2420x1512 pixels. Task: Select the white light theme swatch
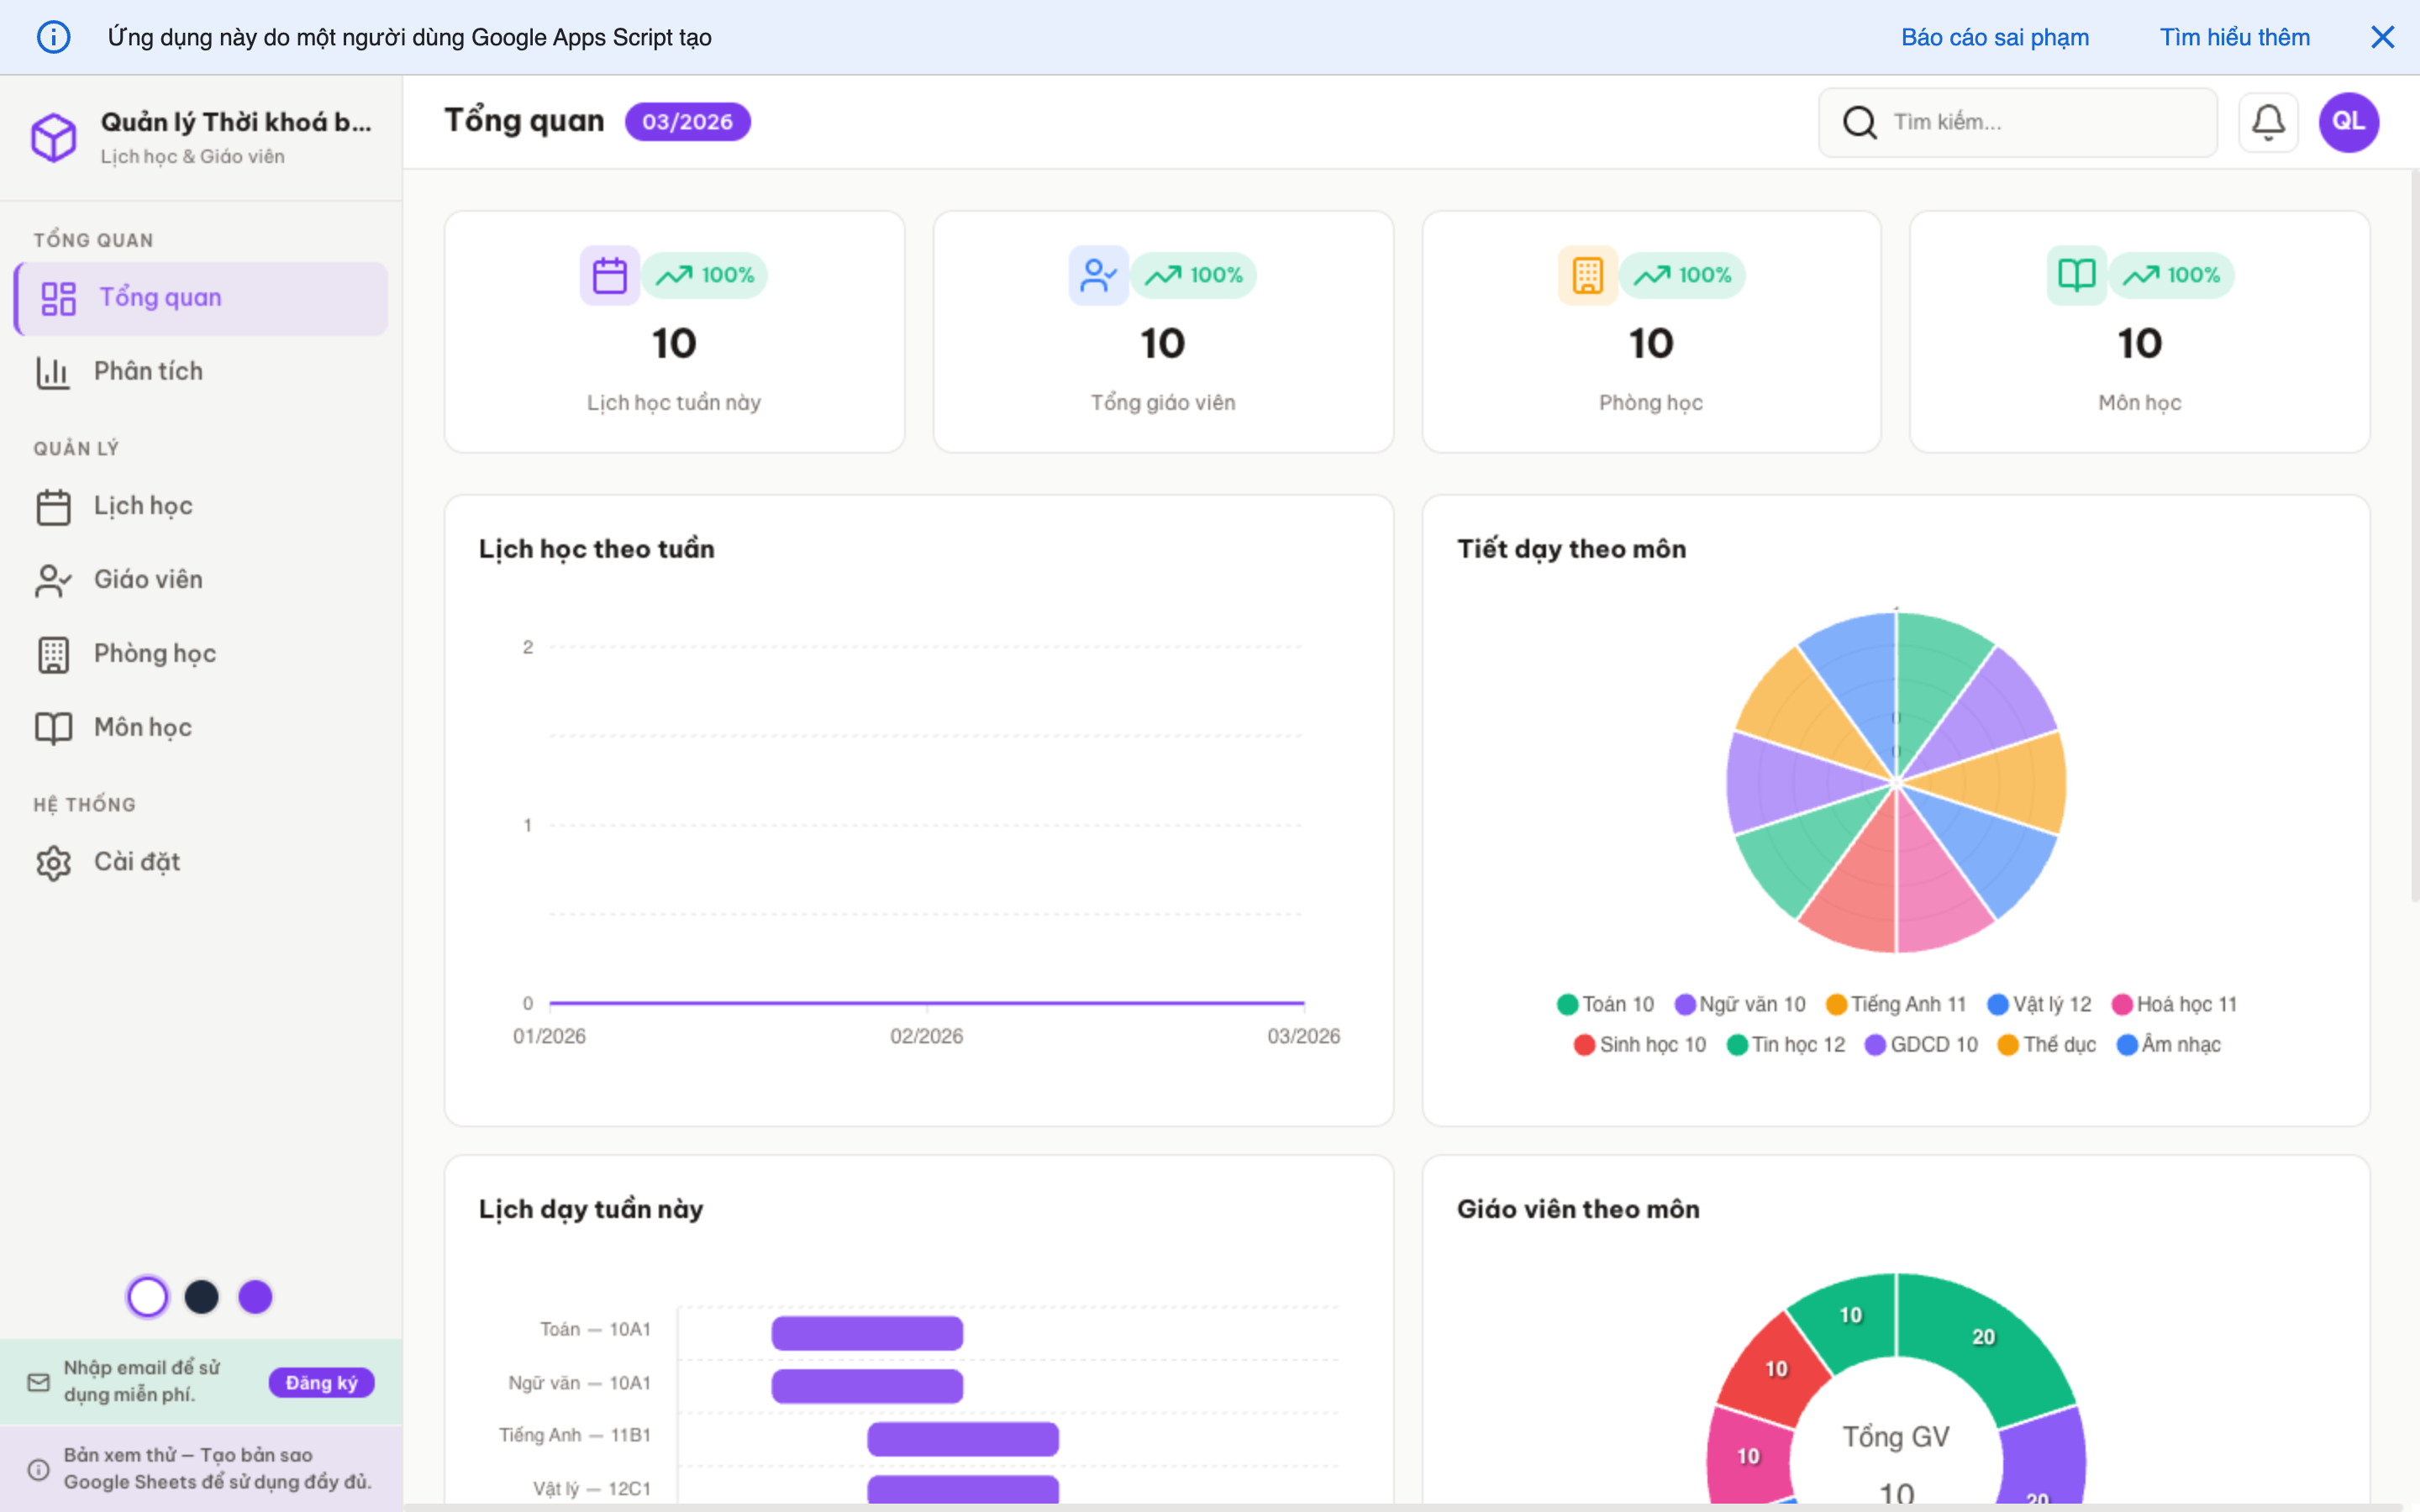point(148,1297)
